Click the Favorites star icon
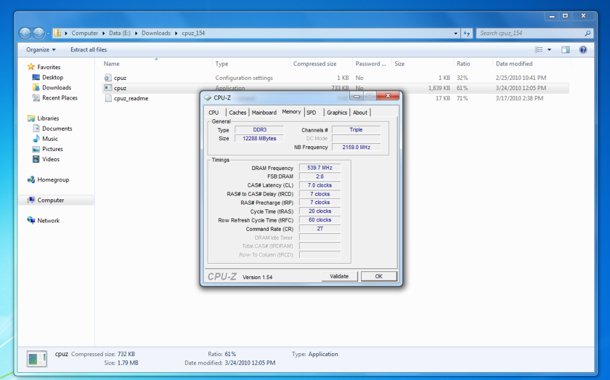This screenshot has width=610, height=380. pos(31,67)
